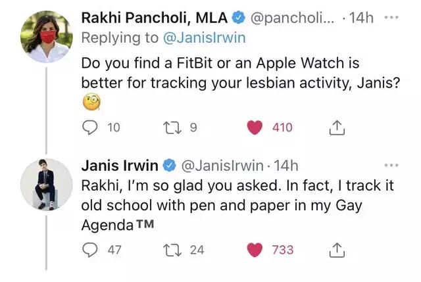
Task: Unlike Janis Irwin's tweet with 733 likes
Action: point(255,250)
